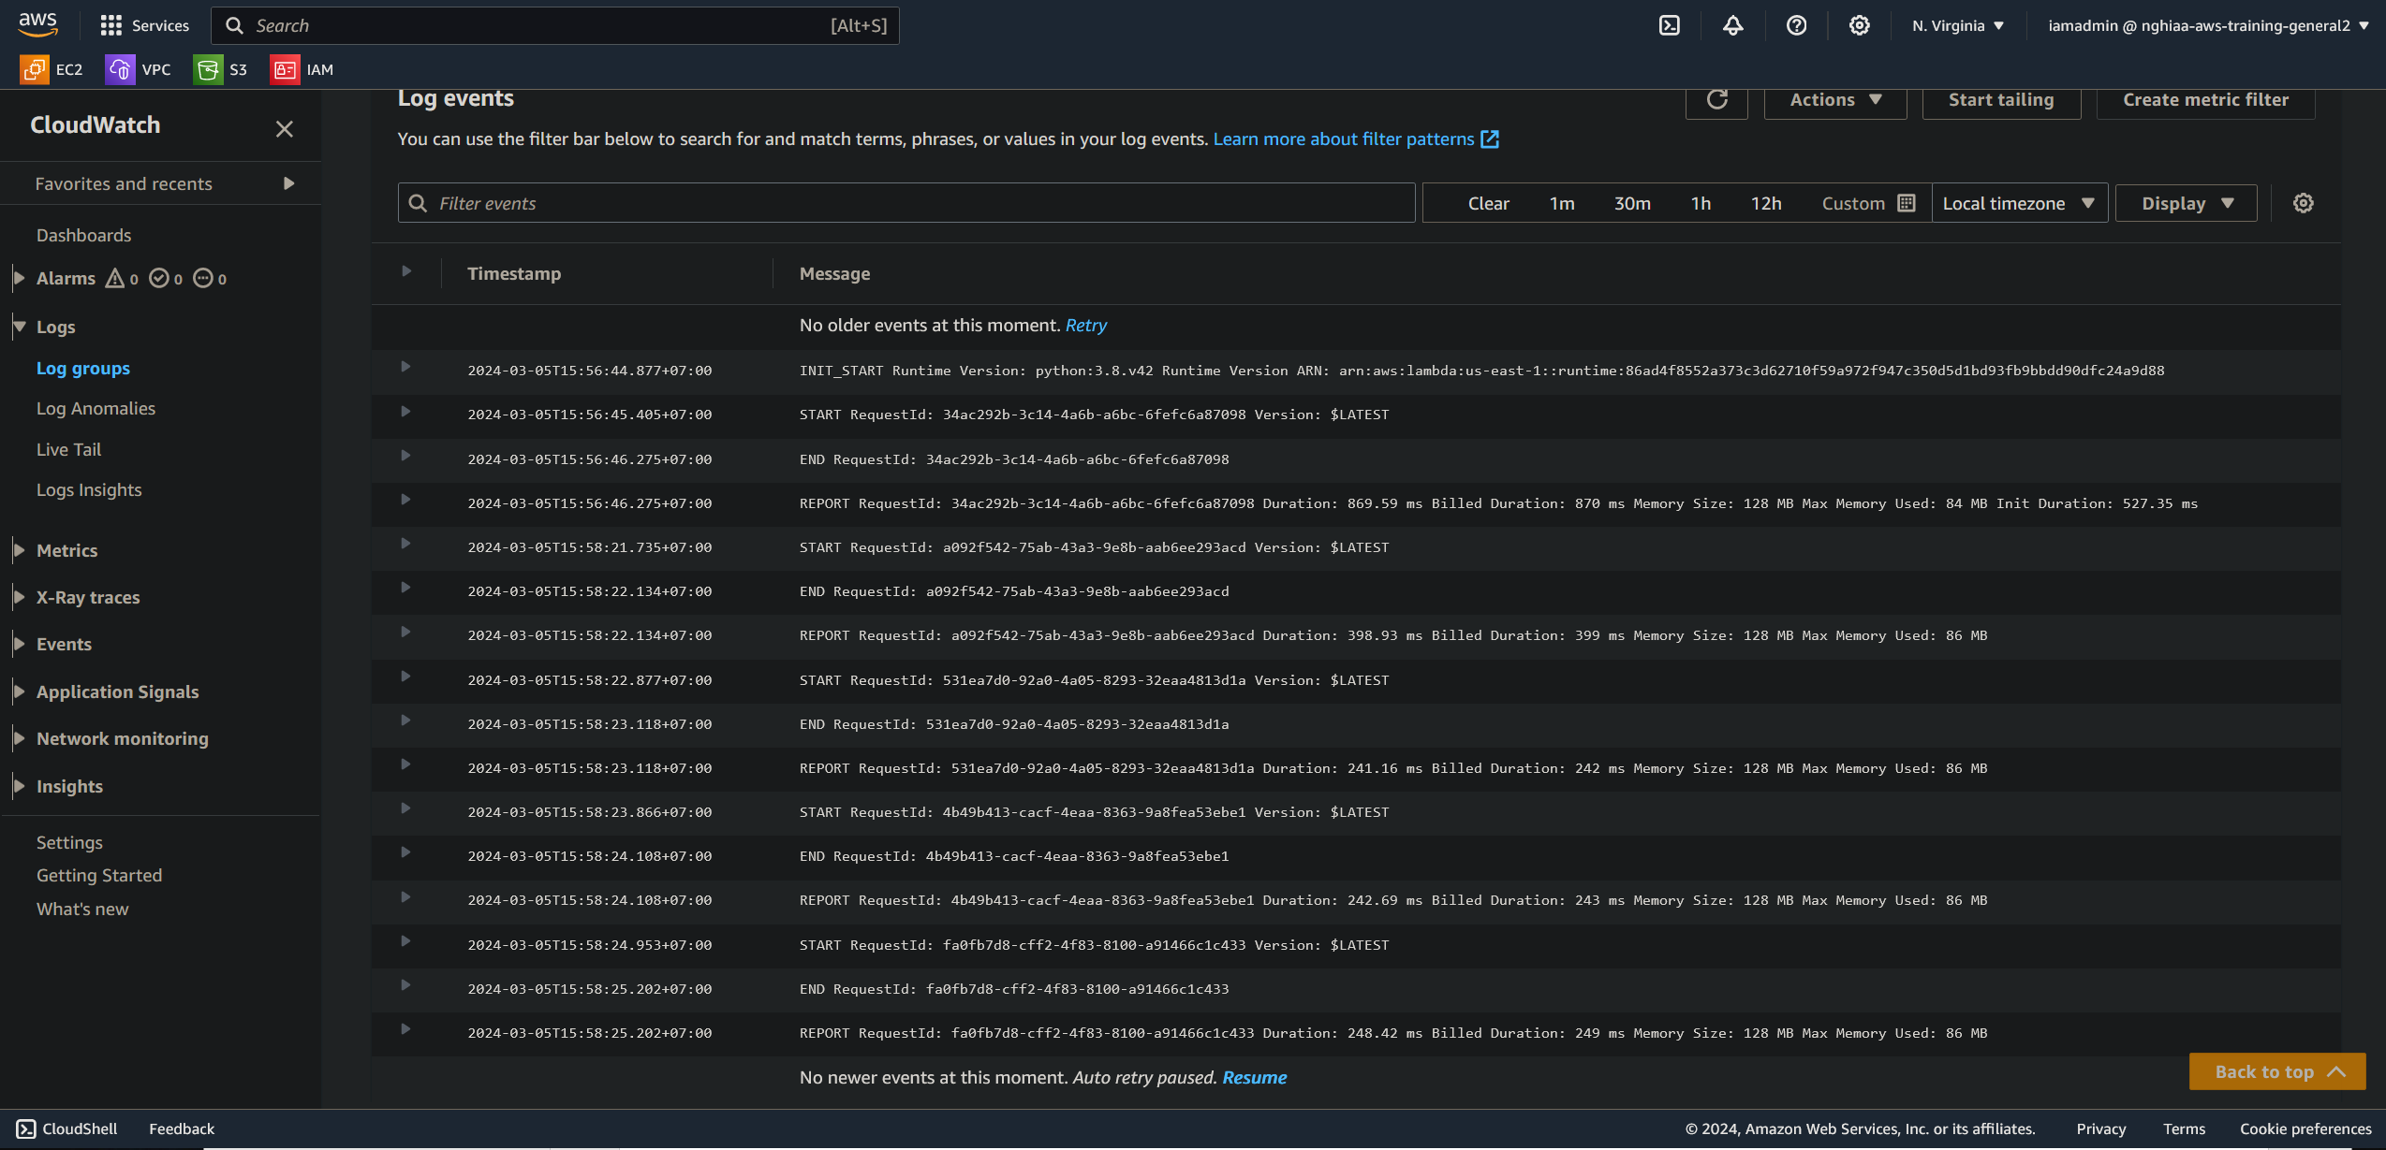Click alarms insufficient data icon
Viewport: 2386px width, 1150px height.
pyautogui.click(x=203, y=278)
